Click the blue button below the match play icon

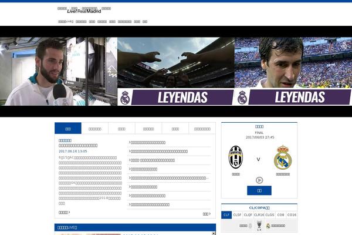(259, 190)
